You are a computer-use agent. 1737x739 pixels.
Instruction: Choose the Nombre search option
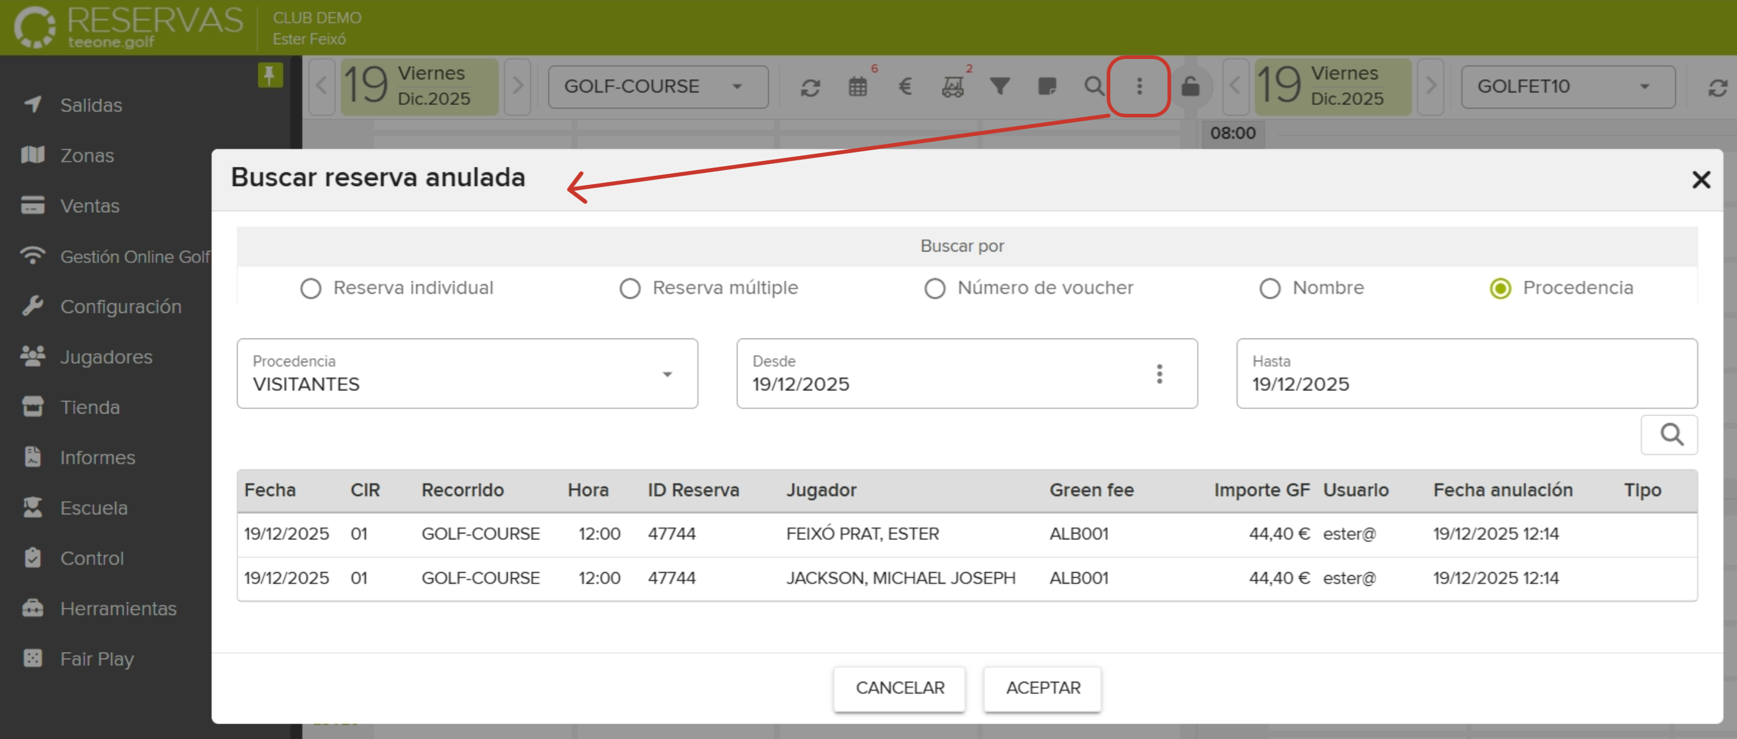(1270, 288)
